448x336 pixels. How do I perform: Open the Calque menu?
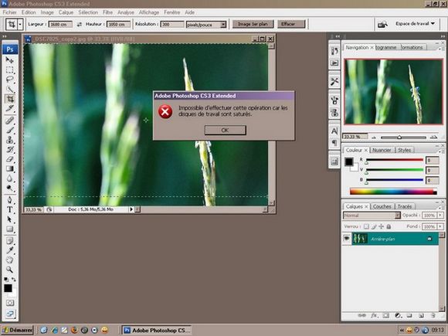tap(66, 12)
